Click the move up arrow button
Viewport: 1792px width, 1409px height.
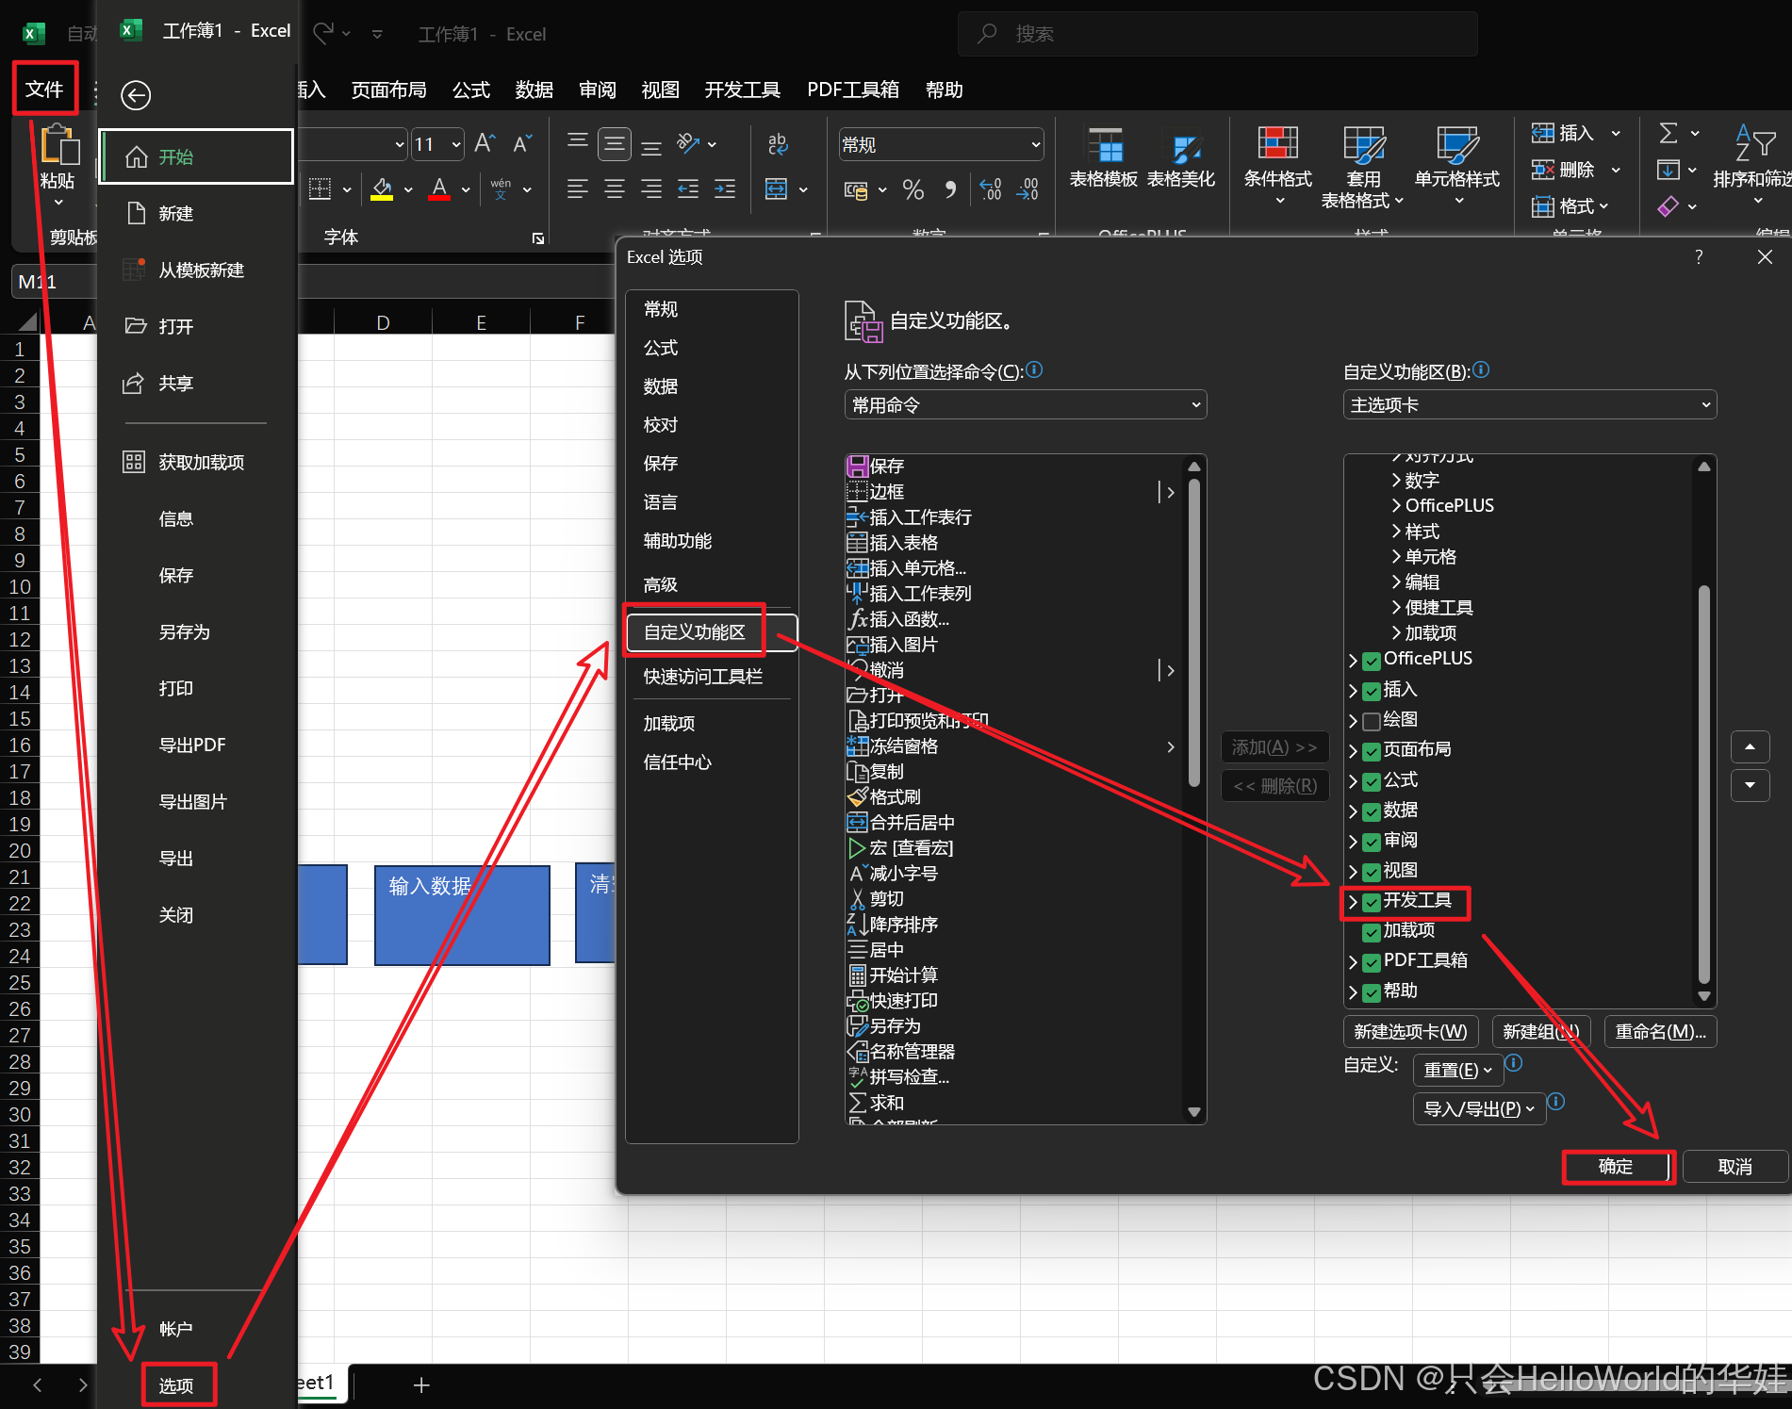pyautogui.click(x=1750, y=746)
